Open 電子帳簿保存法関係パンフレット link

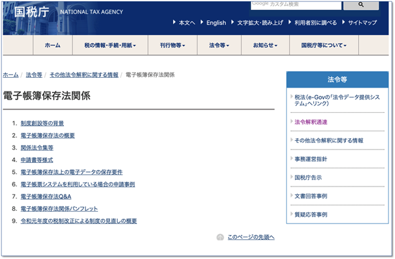[59, 209]
